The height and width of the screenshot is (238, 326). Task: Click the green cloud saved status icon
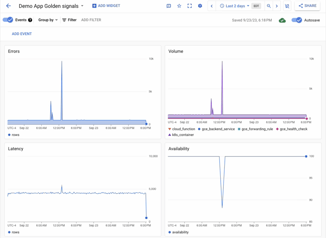282,20
